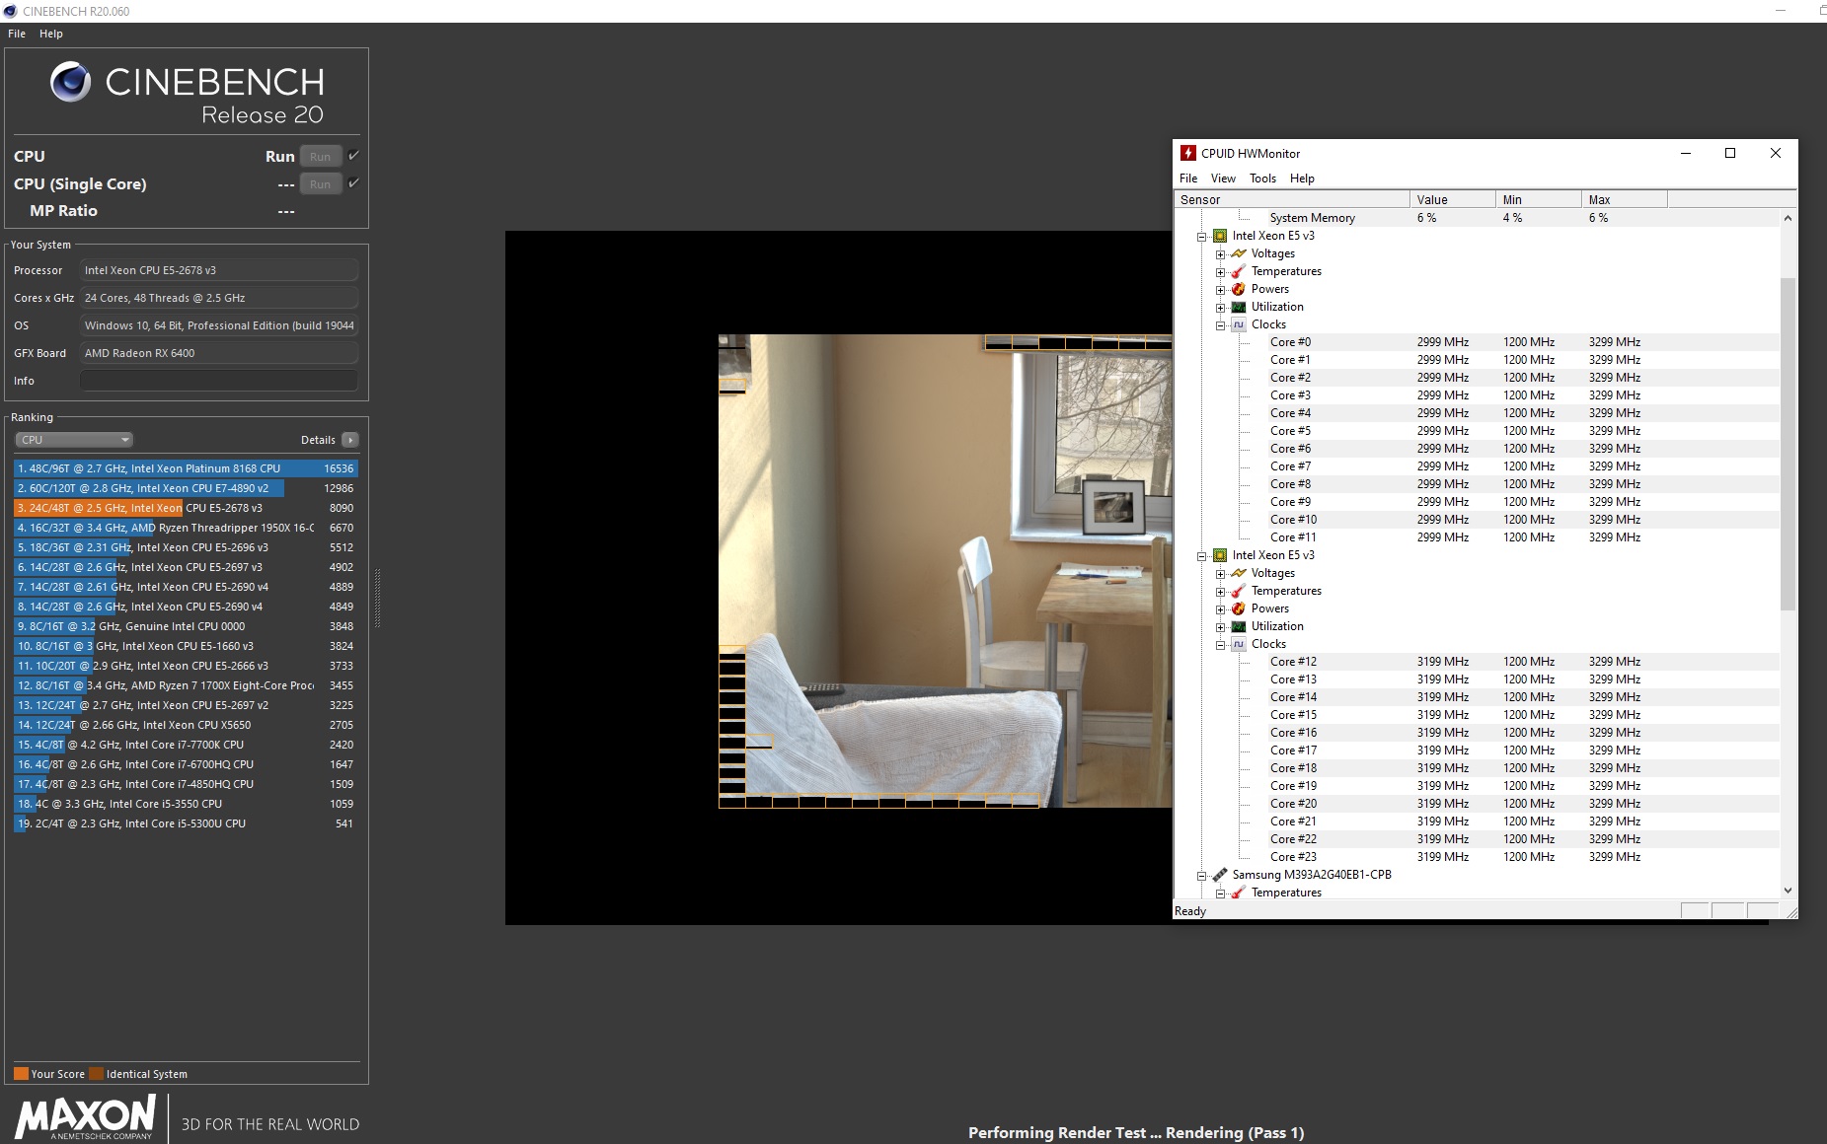Click the Temperatures thermometer icon for the Core #12 Xeon
This screenshot has height=1144, width=1827.
click(x=1239, y=591)
